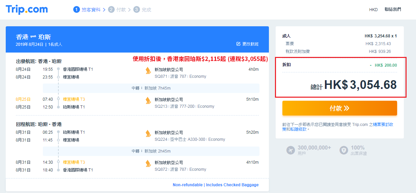This screenshot has width=416, height=193.
Task: Click the shield icon beside 100% 出票保證
Action: pos(343,150)
